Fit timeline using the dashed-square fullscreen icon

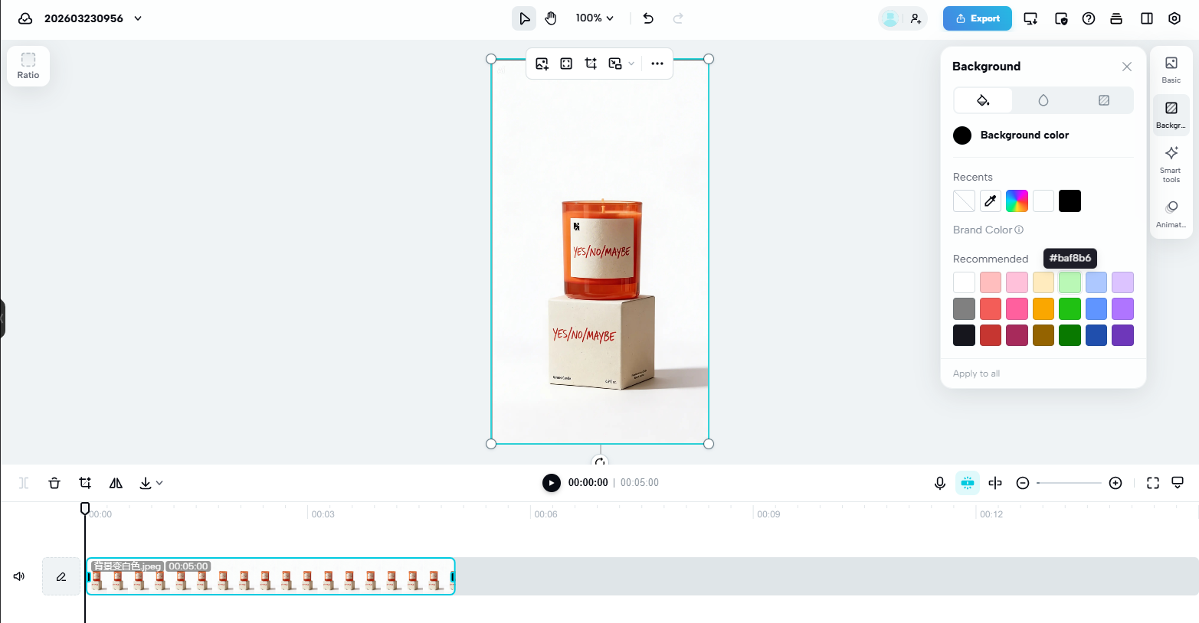[x=1153, y=483]
